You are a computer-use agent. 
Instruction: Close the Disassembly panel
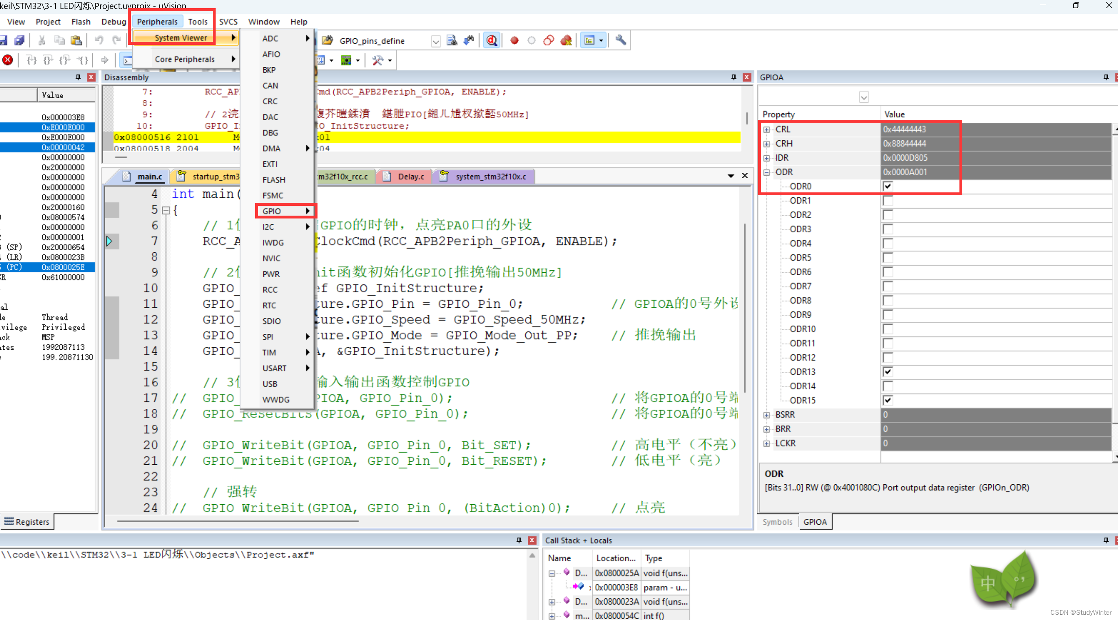coord(747,77)
